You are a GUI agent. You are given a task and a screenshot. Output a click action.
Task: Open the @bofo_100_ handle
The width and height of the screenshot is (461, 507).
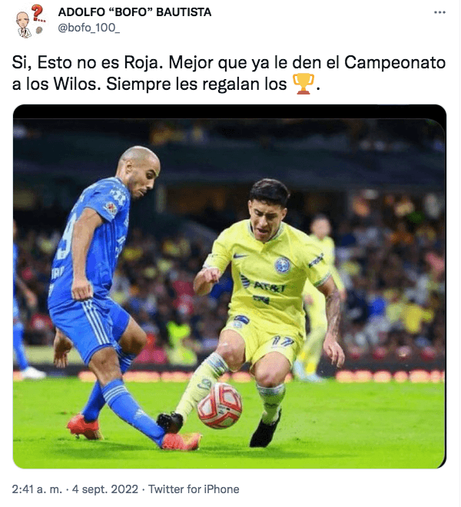tap(88, 28)
